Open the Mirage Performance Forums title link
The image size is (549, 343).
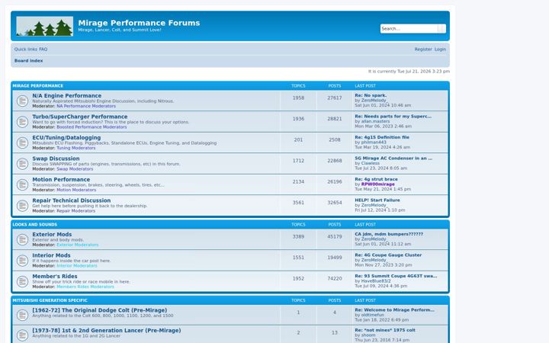pyautogui.click(x=139, y=23)
